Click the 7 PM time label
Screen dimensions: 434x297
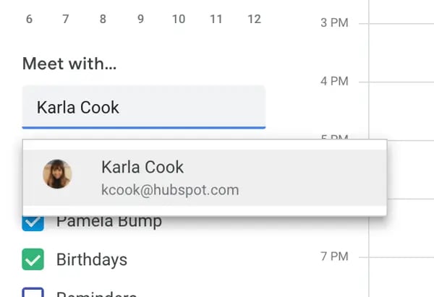pos(334,256)
